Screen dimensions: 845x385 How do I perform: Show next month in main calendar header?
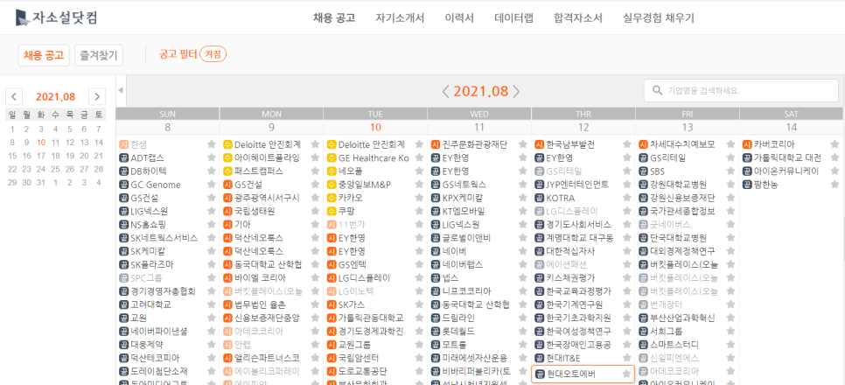tap(516, 91)
